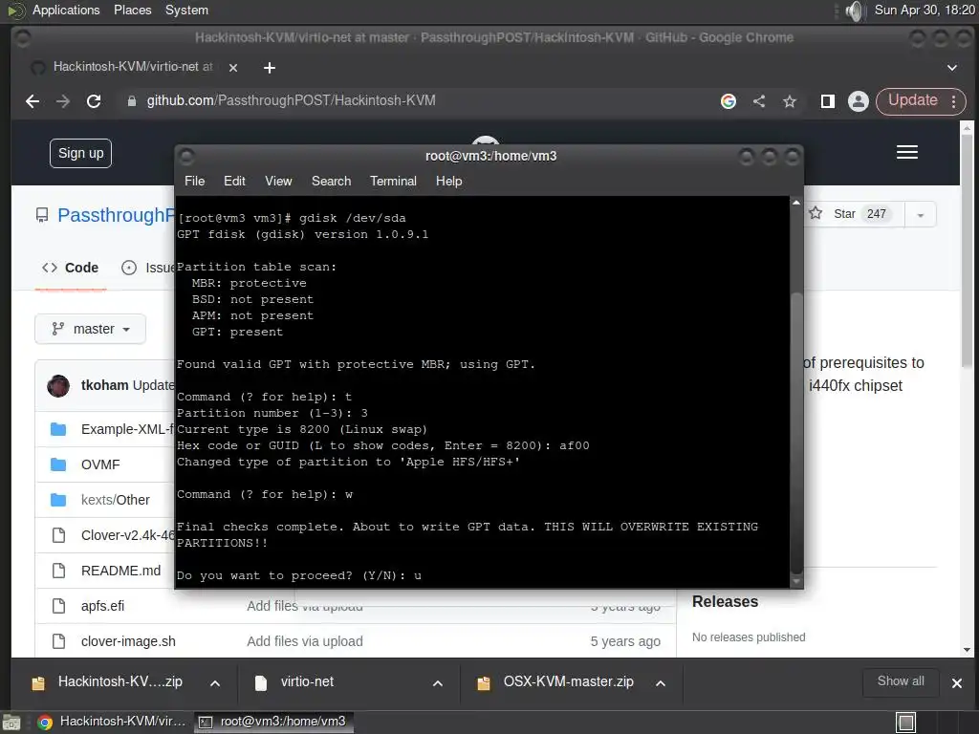This screenshot has width=979, height=734.
Task: Expand Hackintosh-KV...zip download options
Action: (x=215, y=683)
